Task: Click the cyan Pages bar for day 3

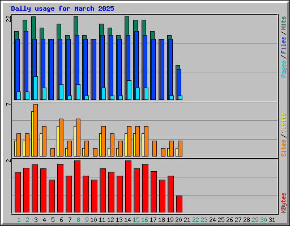Action: pos(36,88)
